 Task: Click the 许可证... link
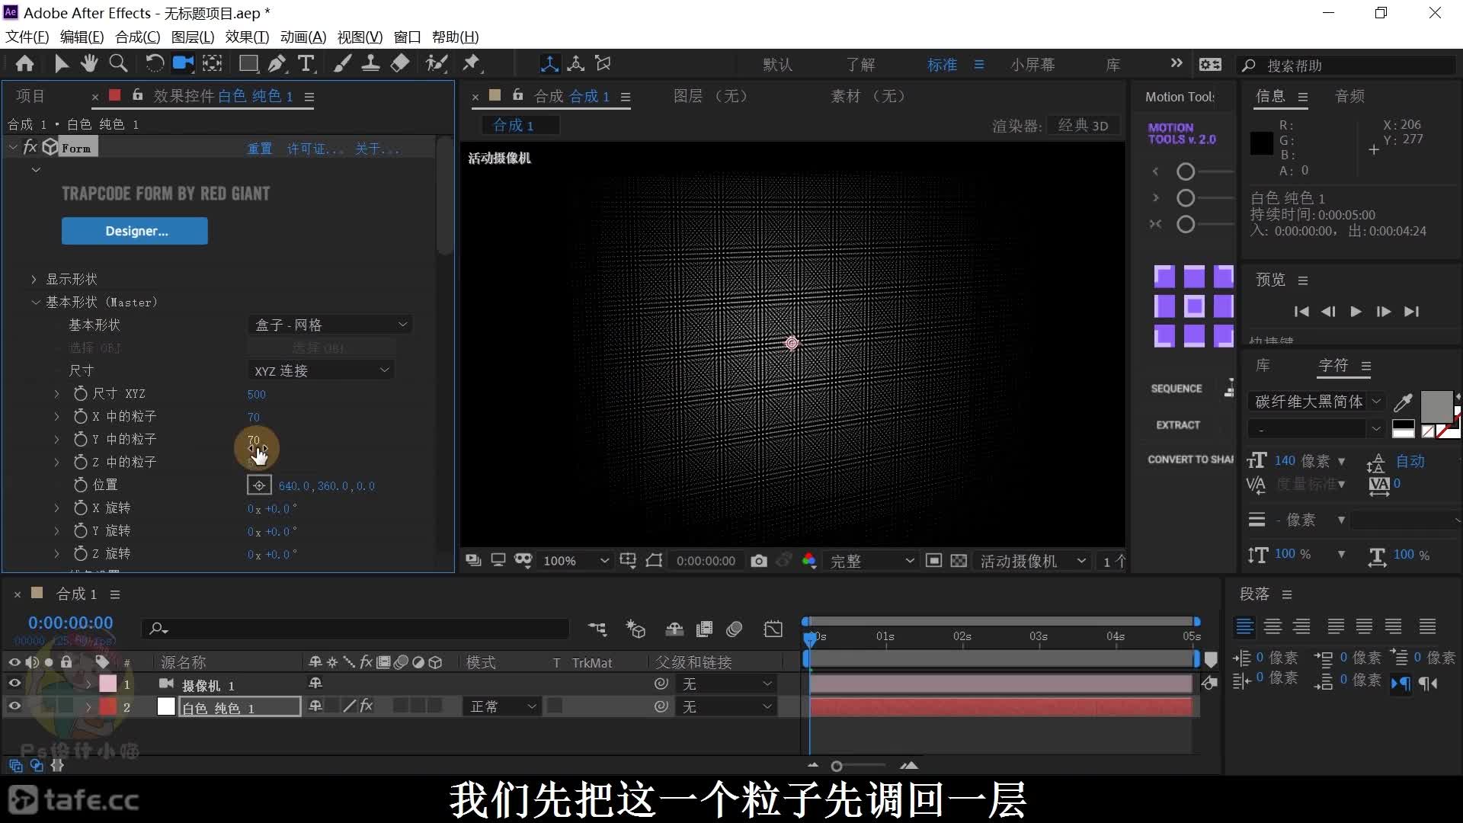tap(315, 149)
